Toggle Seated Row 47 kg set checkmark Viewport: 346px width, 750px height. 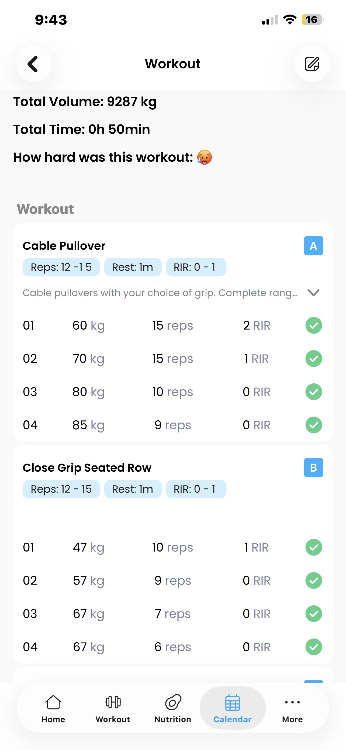313,547
